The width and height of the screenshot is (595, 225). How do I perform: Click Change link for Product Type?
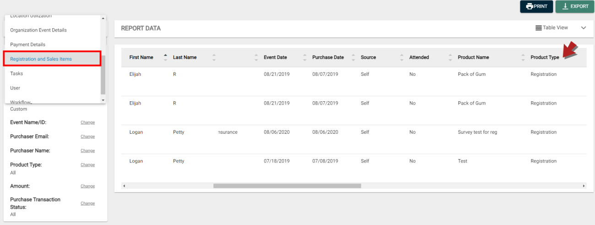click(x=87, y=165)
